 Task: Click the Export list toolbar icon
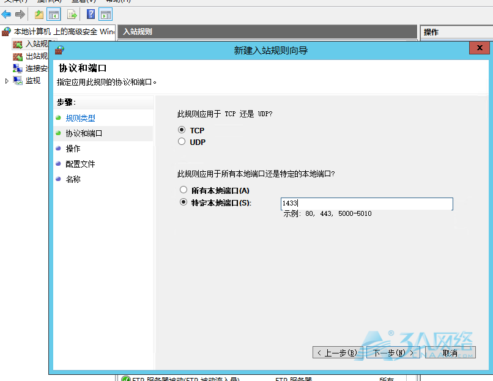[72, 14]
